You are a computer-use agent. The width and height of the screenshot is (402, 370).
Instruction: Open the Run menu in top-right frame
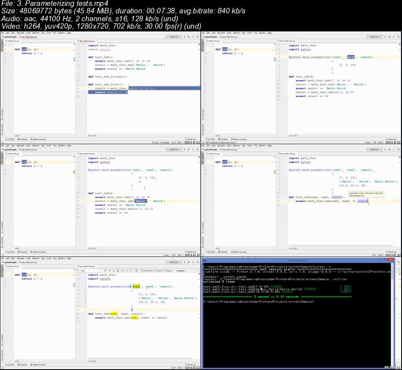[x=243, y=33]
